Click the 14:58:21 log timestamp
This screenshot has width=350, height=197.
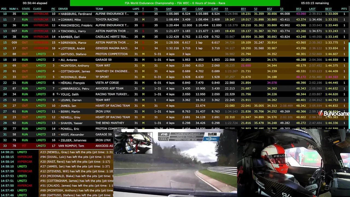[x=7, y=152]
